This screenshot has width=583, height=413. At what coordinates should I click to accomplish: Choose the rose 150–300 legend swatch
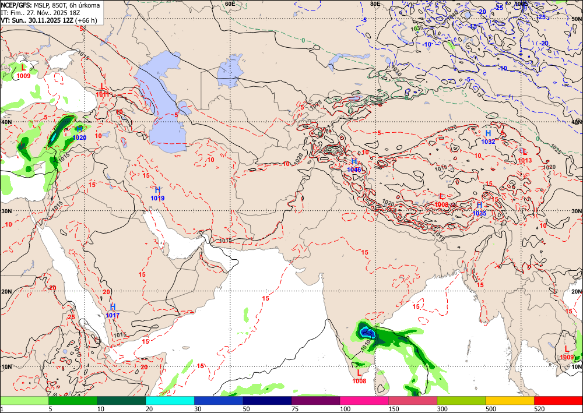point(413,401)
